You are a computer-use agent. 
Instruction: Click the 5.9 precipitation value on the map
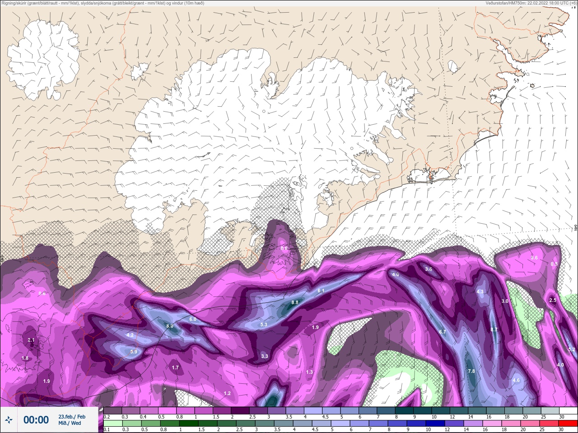click(134, 352)
